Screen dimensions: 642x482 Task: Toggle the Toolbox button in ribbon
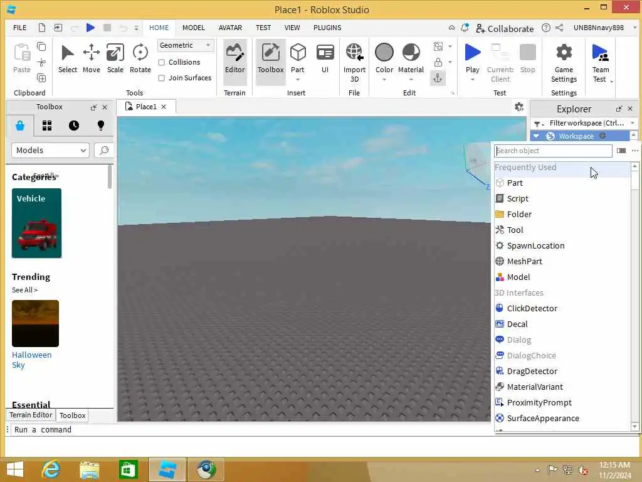[270, 62]
